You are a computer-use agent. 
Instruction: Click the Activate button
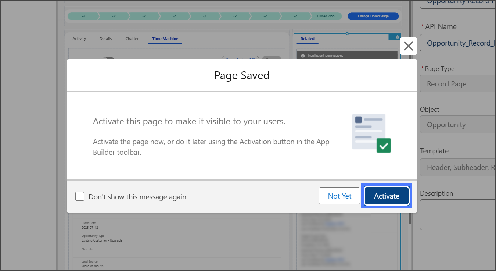(x=387, y=196)
